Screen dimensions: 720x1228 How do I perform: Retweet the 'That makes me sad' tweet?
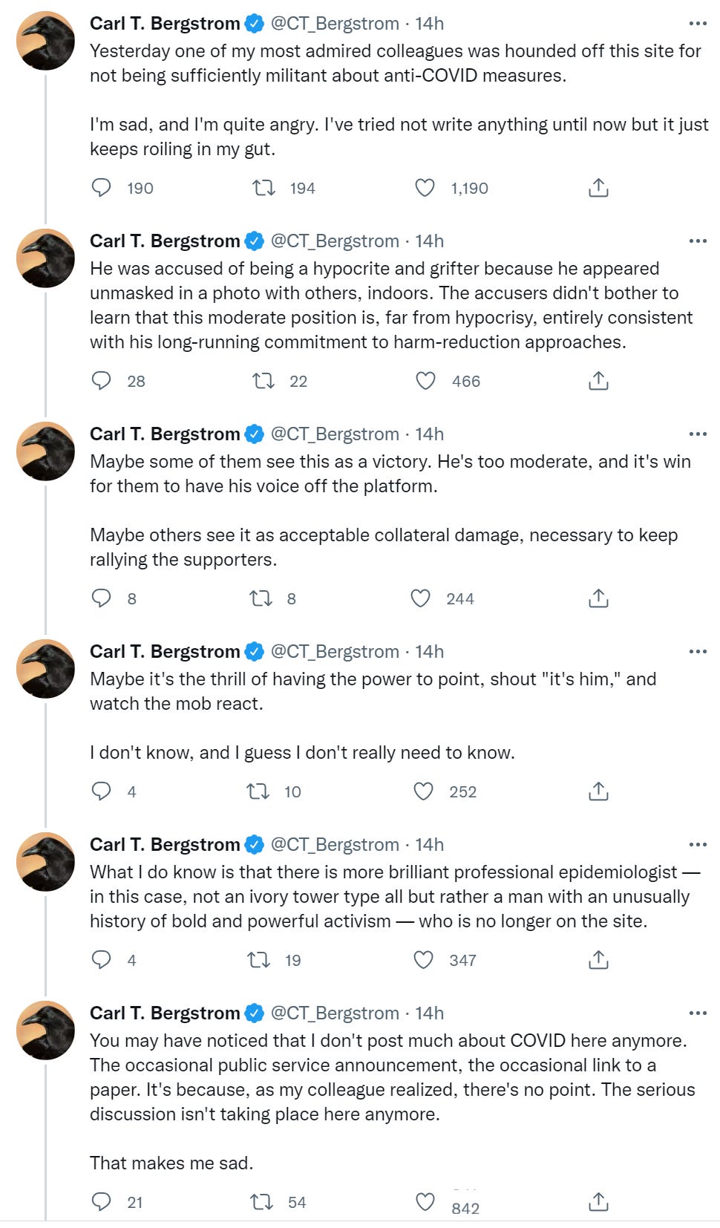pyautogui.click(x=261, y=1202)
